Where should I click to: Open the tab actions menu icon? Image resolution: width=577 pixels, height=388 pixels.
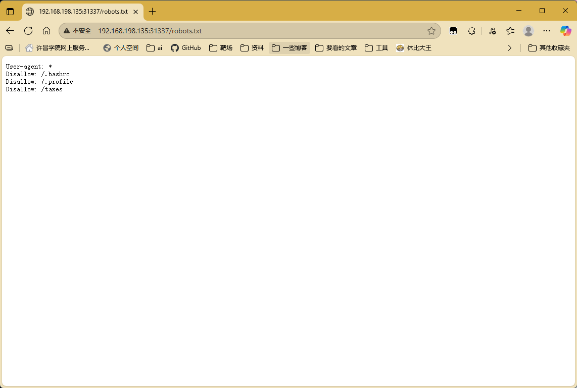10,11
